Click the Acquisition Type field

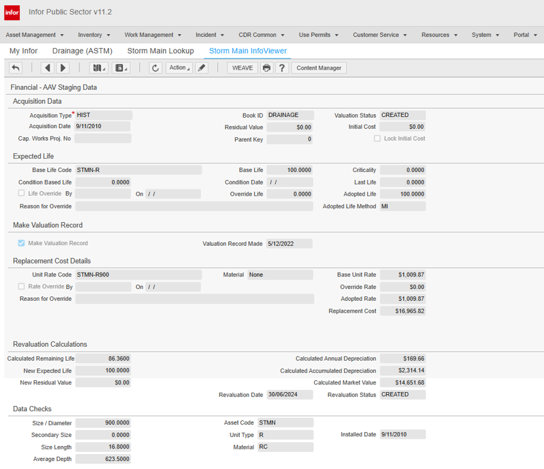(x=103, y=115)
